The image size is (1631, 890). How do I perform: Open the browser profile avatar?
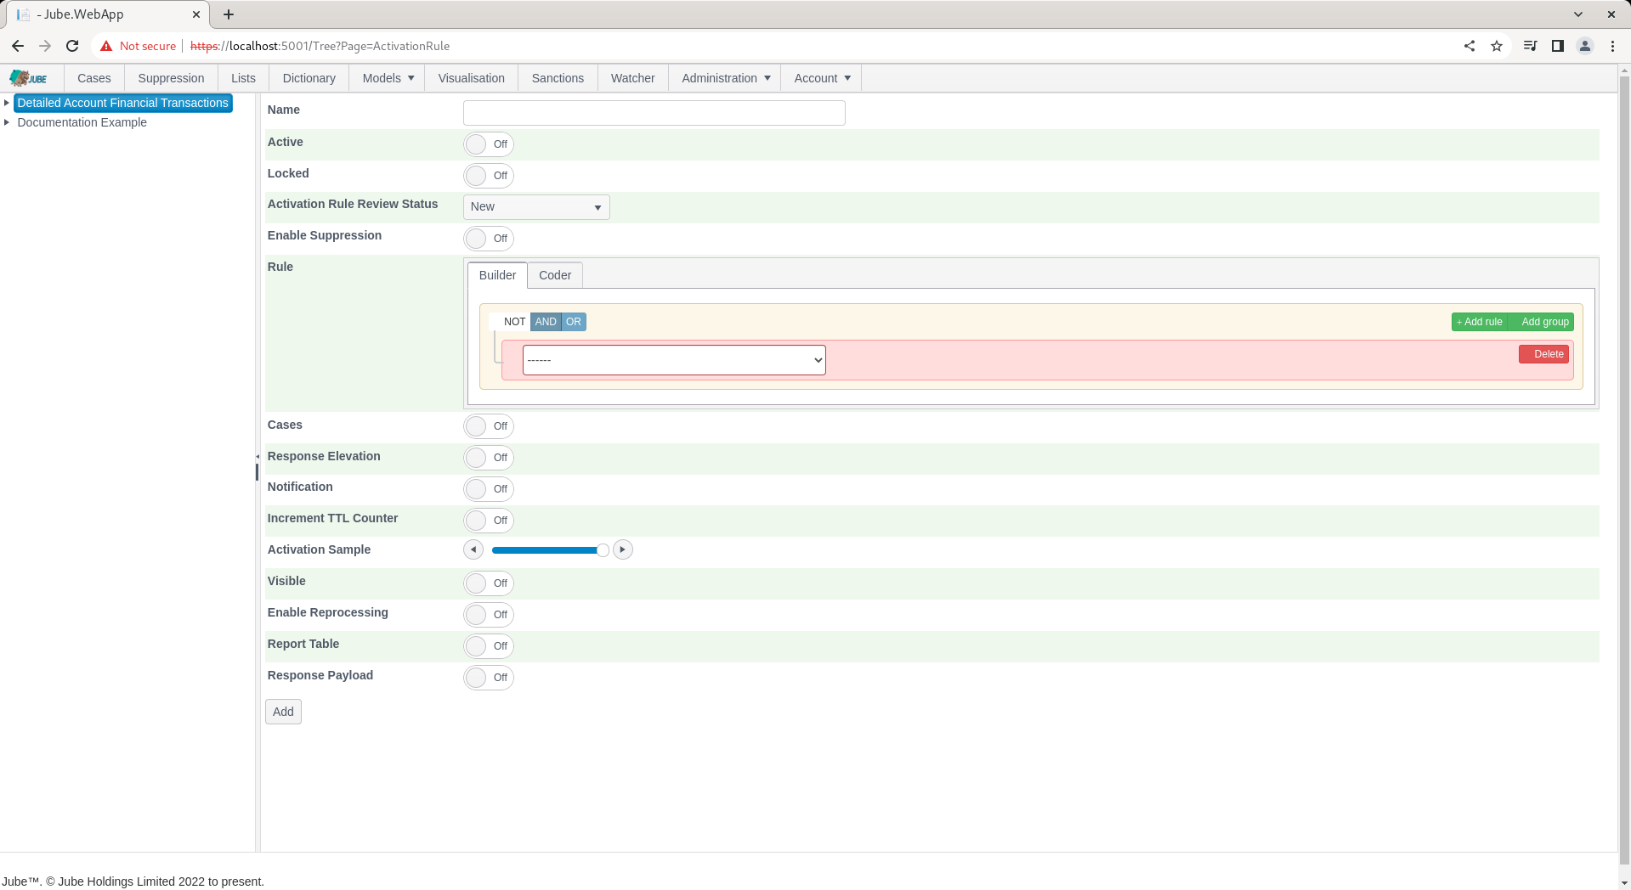coord(1585,46)
